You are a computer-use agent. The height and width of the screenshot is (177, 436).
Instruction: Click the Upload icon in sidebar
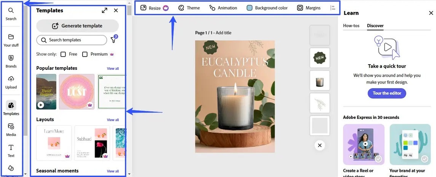[11, 79]
